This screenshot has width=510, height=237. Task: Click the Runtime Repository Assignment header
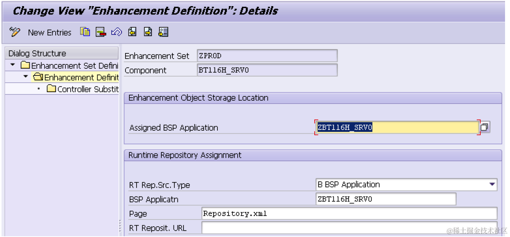[185, 155]
